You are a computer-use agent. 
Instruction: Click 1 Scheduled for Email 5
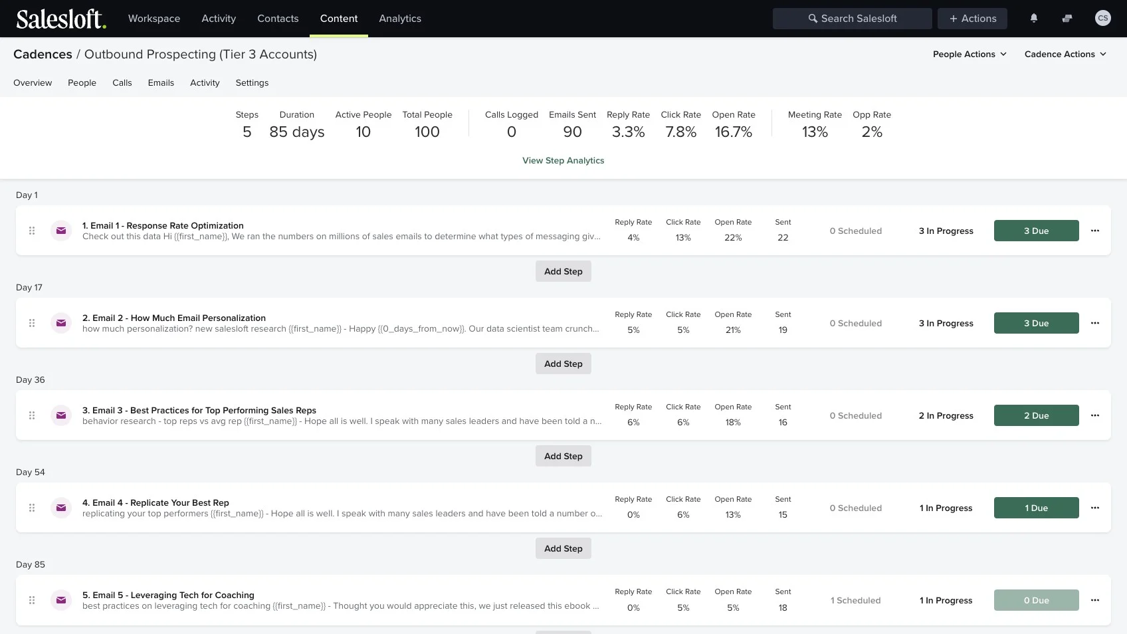point(856,601)
